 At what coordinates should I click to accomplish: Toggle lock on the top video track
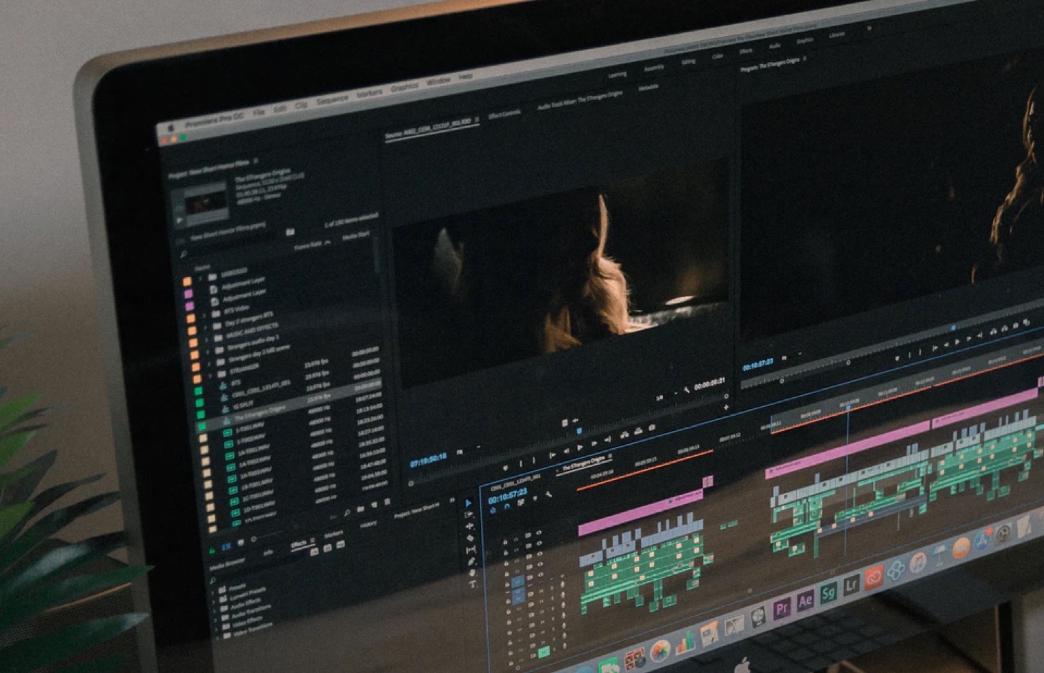coord(505,542)
